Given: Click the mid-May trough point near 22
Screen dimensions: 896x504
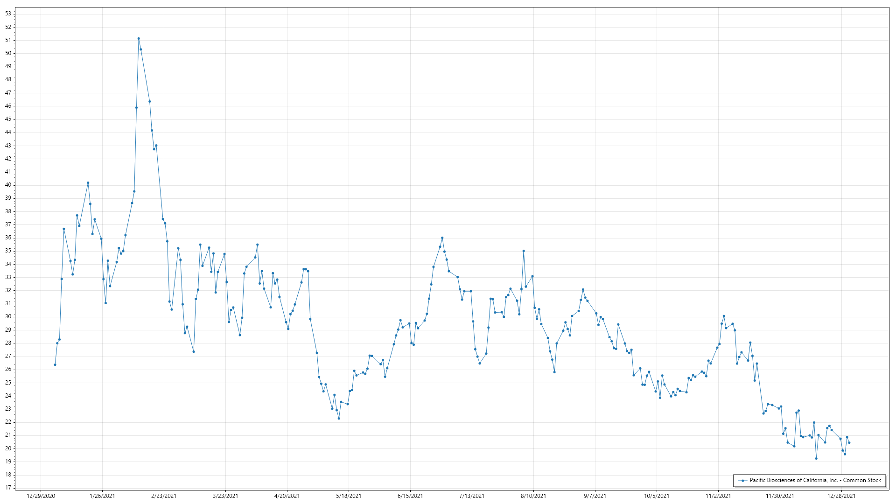Looking at the screenshot, I should (339, 418).
